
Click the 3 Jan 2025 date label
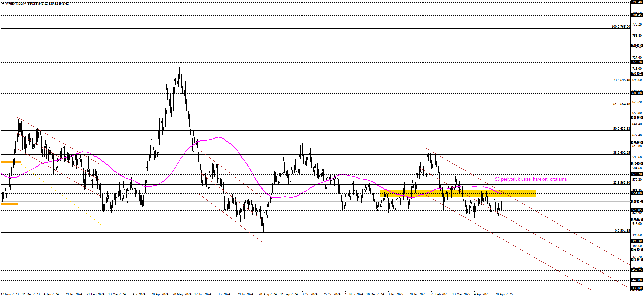tap(396, 294)
